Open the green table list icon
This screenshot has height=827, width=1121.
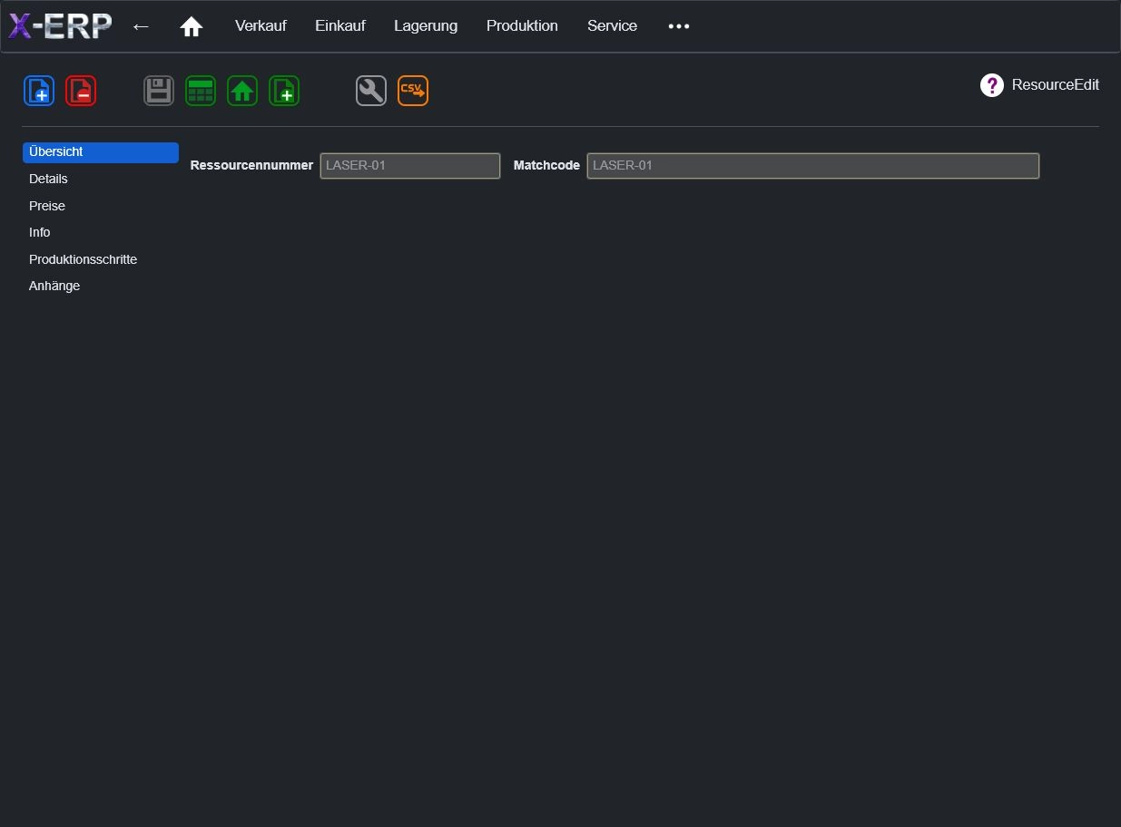pos(201,91)
